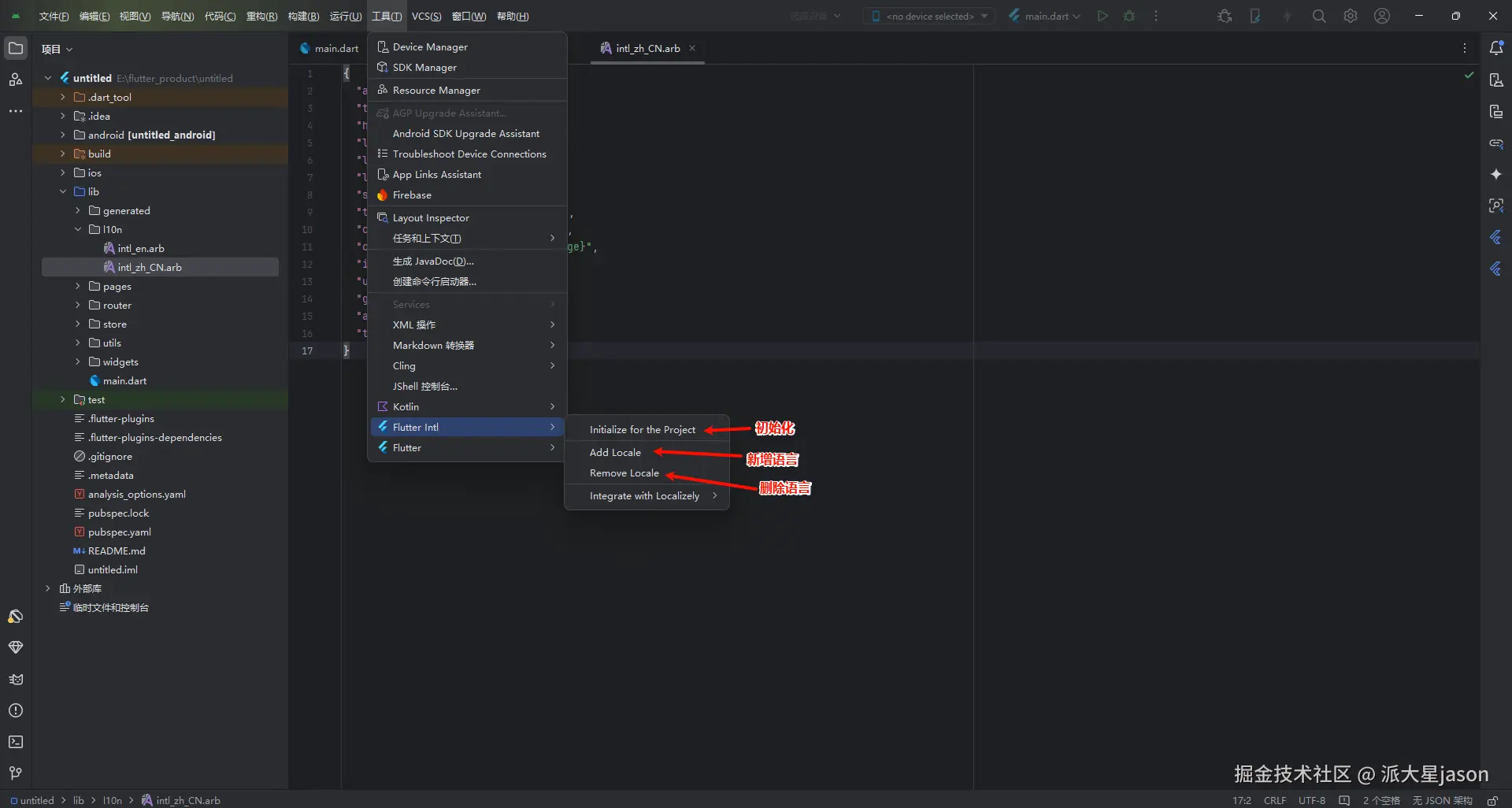The image size is (1512, 808).
Task: Open IDE settings gear icon
Action: click(1351, 16)
